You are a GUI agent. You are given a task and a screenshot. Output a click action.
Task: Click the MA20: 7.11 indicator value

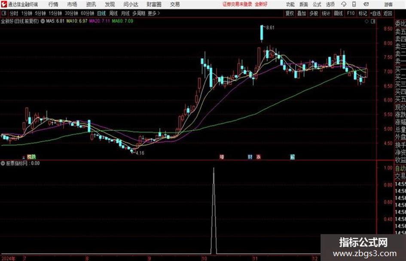pos(99,21)
